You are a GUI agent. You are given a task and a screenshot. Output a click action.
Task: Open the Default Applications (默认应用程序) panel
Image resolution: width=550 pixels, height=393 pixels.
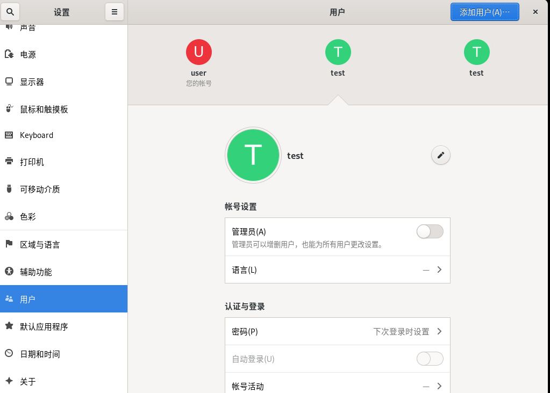coord(44,326)
